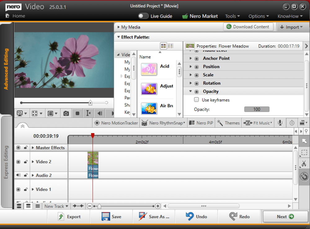Expand the My Media section

[118, 27]
